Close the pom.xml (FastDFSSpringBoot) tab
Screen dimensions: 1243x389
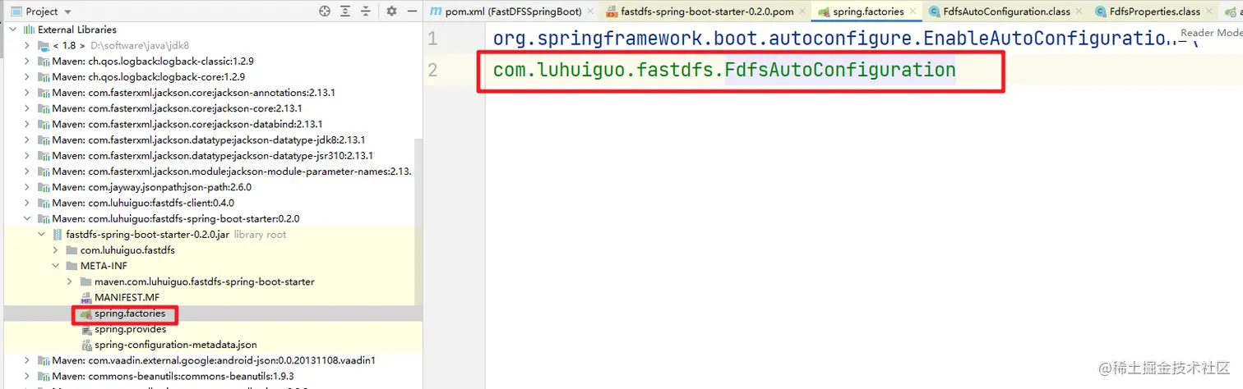[x=590, y=12]
